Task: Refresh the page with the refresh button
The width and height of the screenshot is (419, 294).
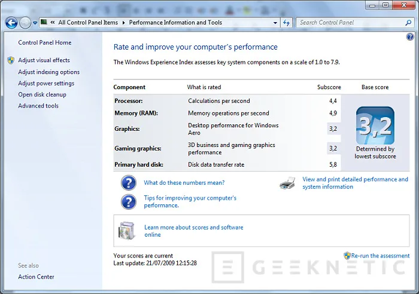Action: tap(287, 23)
